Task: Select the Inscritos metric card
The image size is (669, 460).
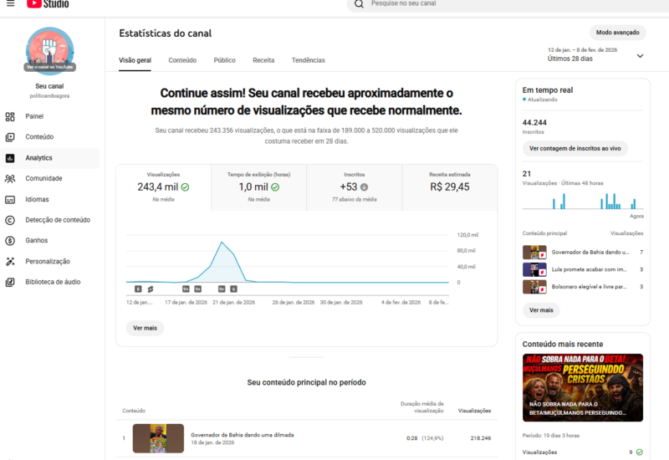Action: [354, 187]
